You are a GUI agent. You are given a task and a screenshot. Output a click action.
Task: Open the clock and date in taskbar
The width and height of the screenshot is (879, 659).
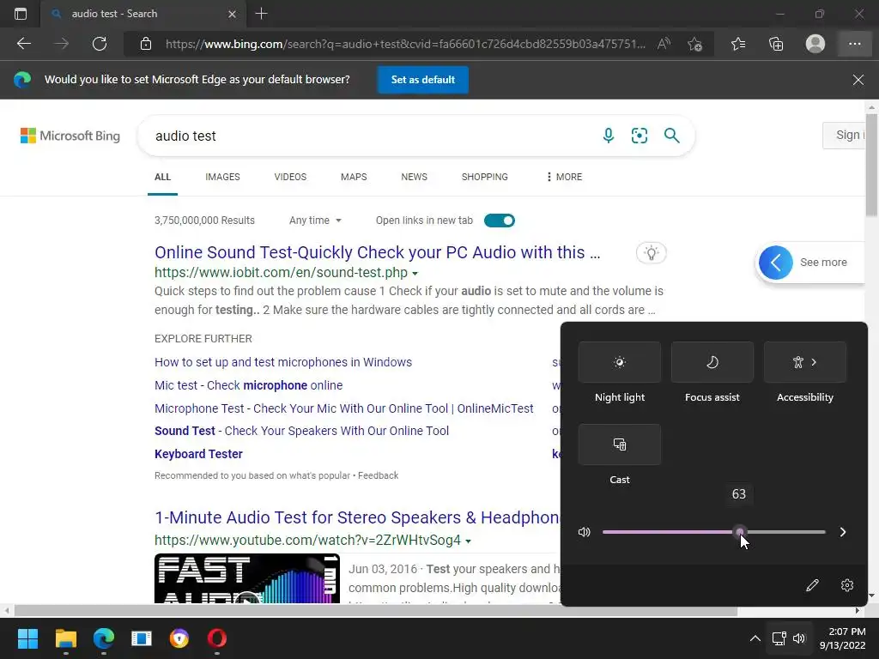coord(843,638)
